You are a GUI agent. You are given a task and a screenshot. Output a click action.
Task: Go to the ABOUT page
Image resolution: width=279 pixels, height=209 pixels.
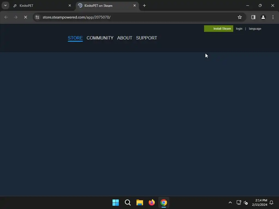click(125, 38)
